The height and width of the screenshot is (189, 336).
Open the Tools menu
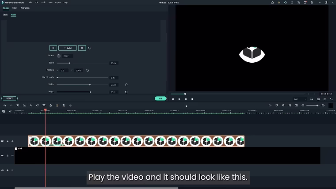pyautogui.click(x=43, y=3)
